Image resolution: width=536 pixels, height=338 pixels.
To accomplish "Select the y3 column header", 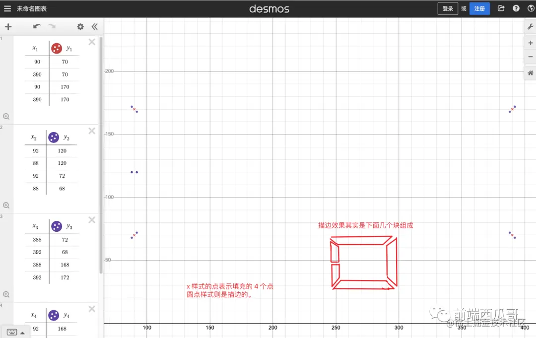I will [69, 226].
